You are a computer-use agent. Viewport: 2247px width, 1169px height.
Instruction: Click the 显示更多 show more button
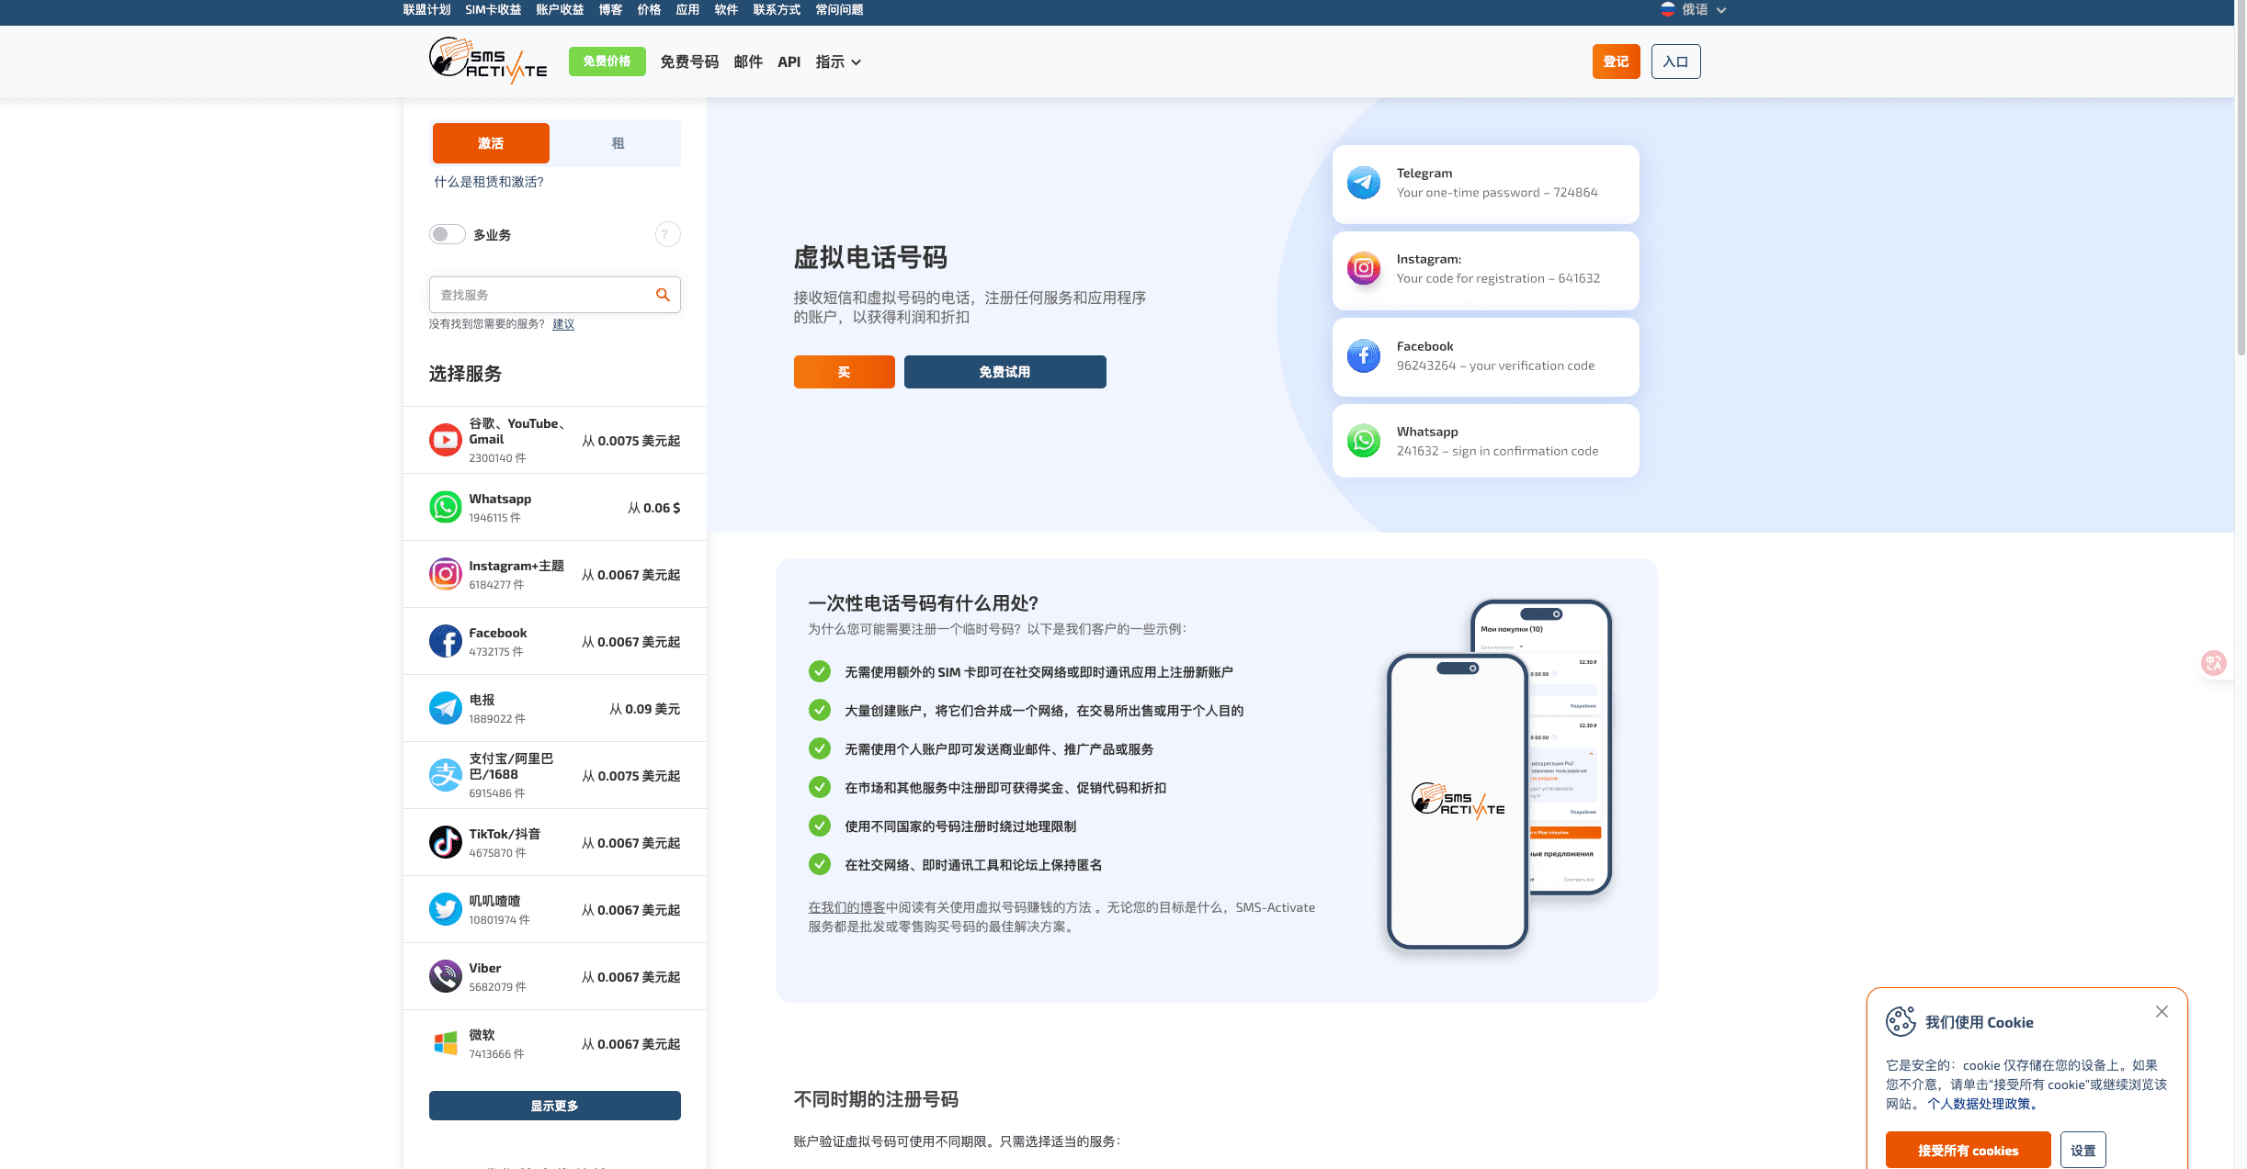point(554,1106)
